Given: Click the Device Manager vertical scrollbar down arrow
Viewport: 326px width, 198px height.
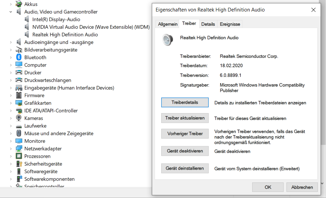Looking at the screenshot, I should coord(322,183).
